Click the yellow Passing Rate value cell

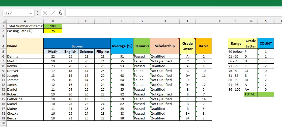point(53,31)
